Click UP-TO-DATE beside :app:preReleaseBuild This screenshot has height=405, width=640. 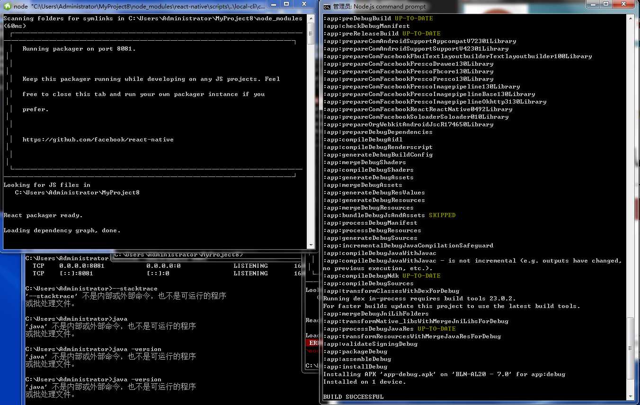421,34
